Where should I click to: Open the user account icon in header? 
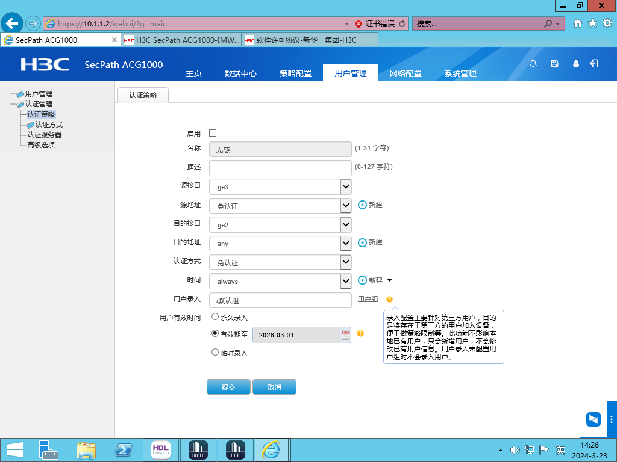(576, 64)
